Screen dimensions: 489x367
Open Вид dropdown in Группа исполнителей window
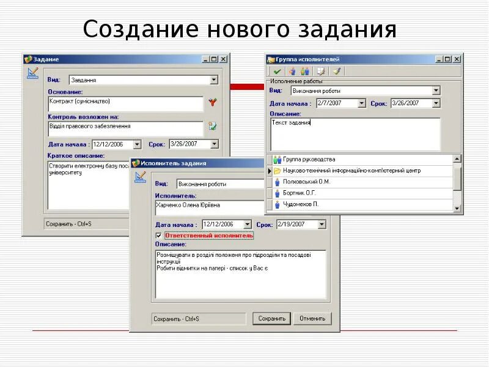click(x=436, y=91)
